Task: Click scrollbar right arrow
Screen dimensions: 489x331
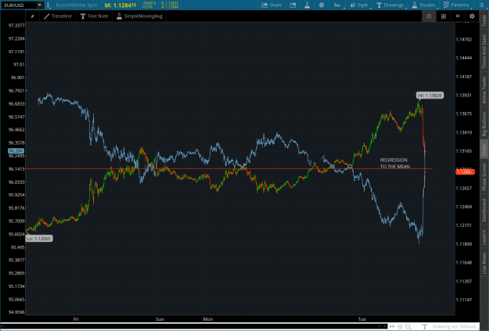Action: [384, 326]
